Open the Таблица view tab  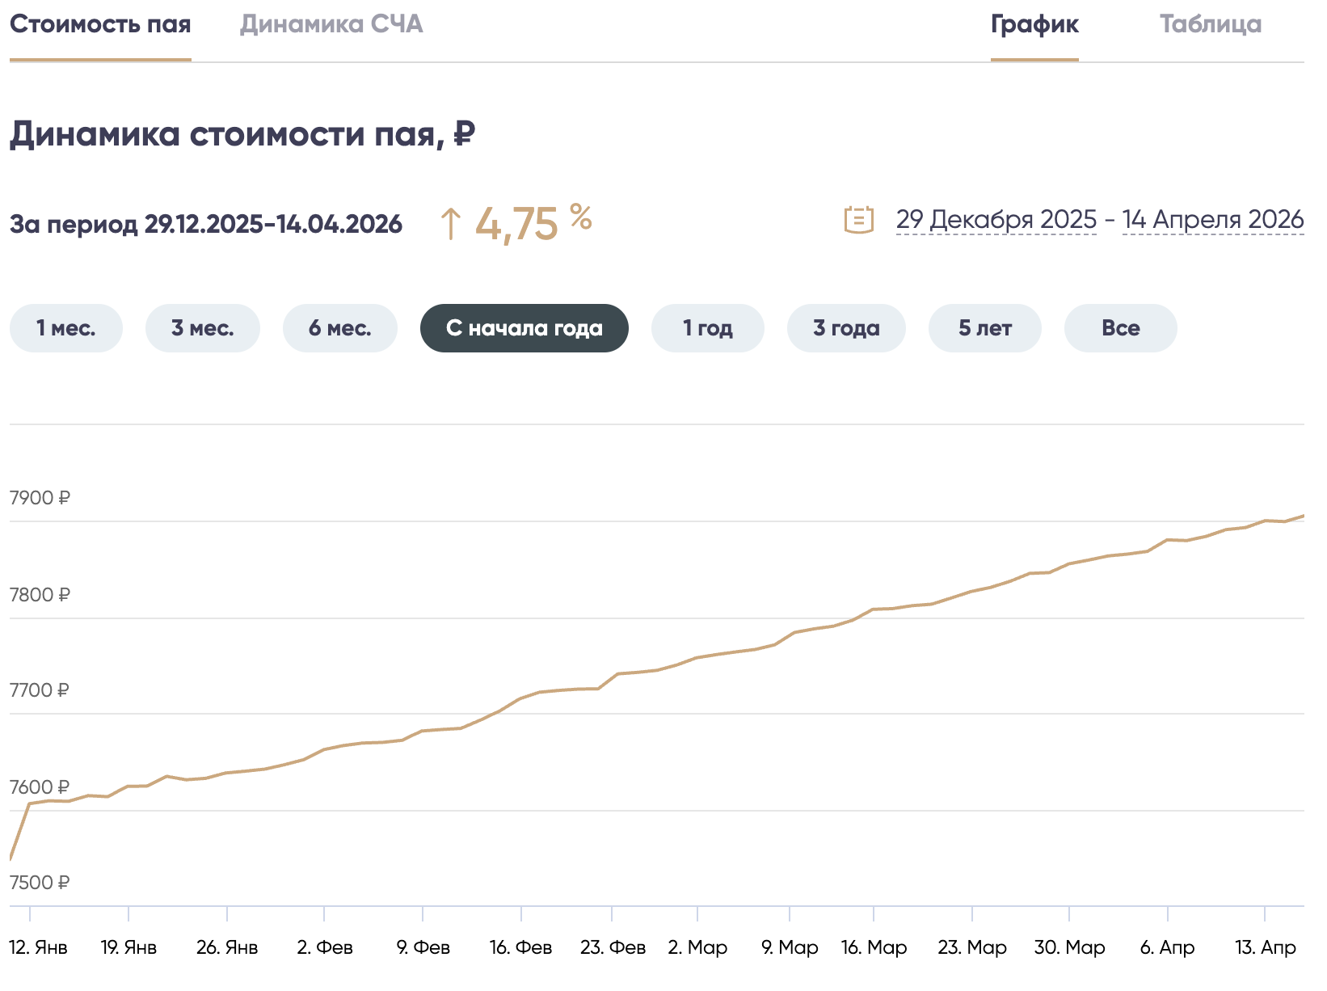[x=1210, y=24]
